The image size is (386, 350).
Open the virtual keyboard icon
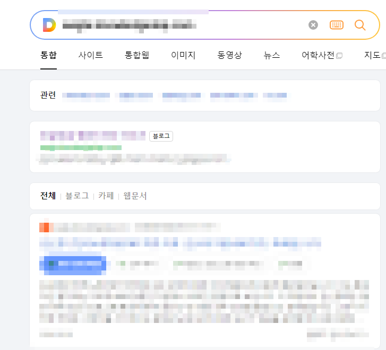click(336, 25)
